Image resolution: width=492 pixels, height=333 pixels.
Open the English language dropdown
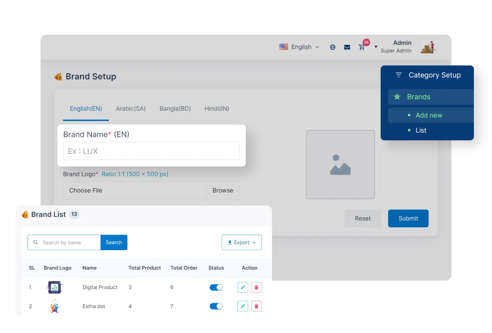(x=299, y=47)
